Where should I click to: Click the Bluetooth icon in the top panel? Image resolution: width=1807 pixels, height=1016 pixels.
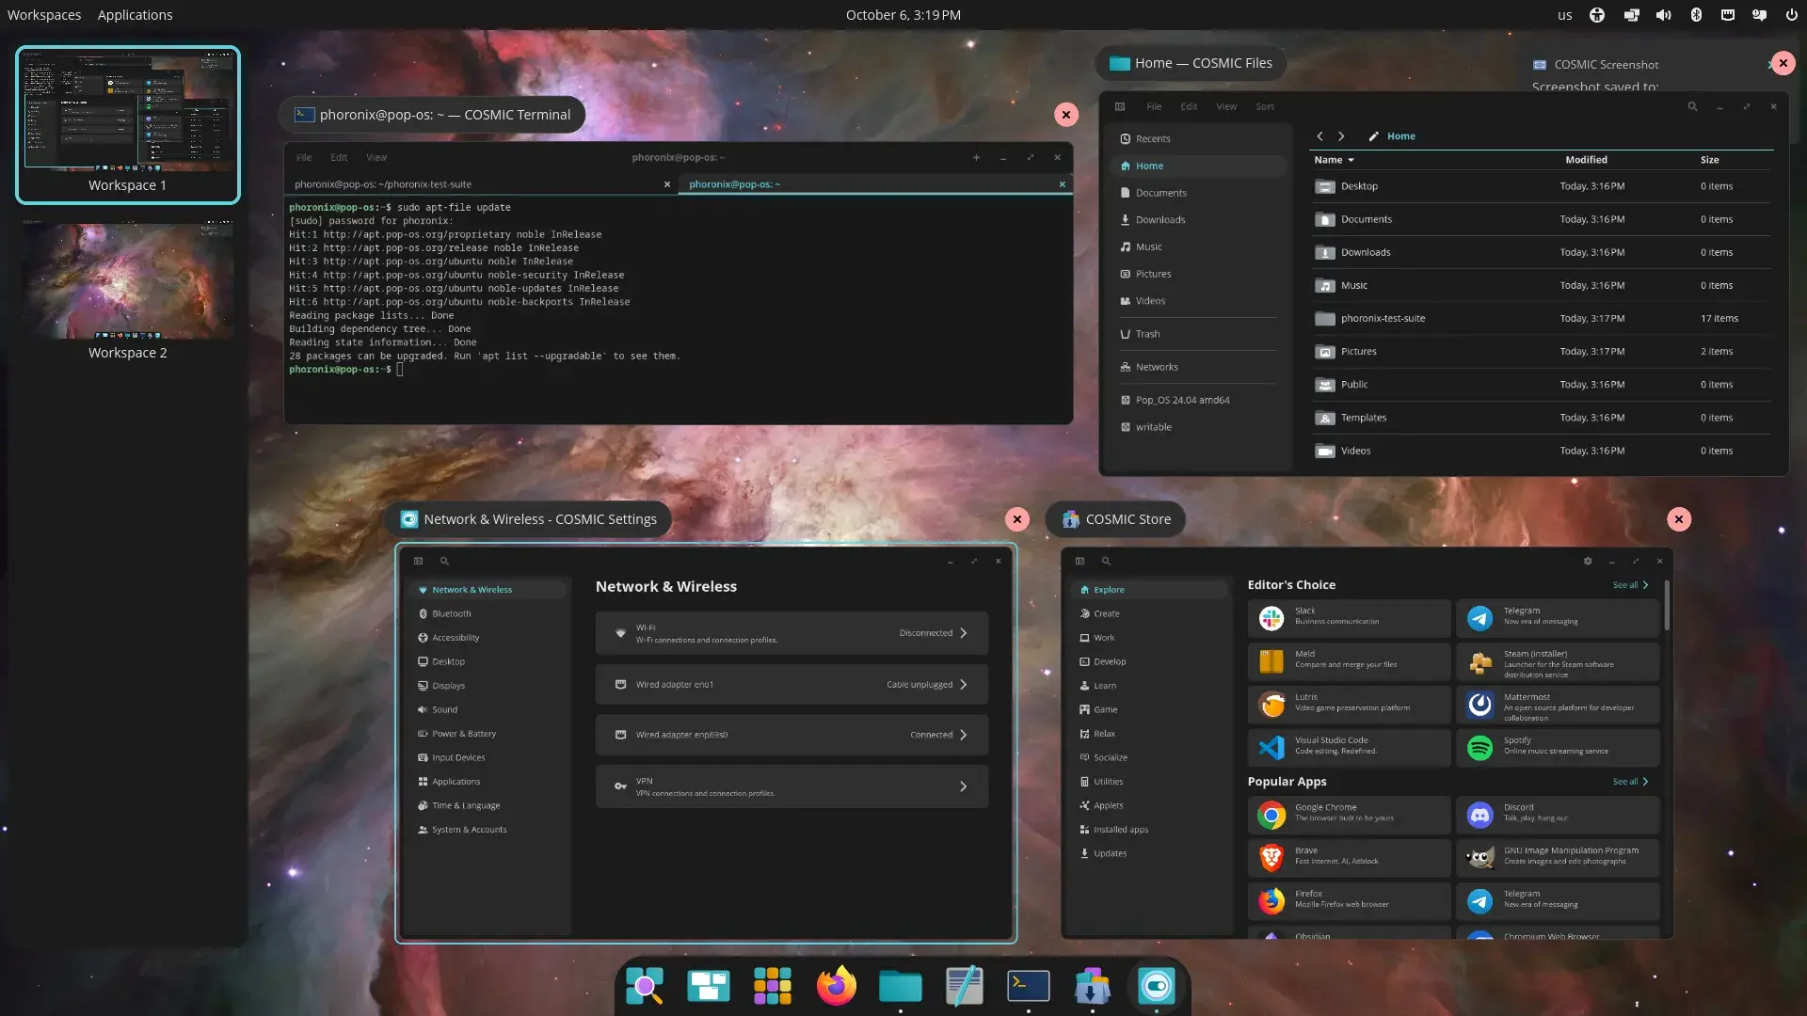1696,15
